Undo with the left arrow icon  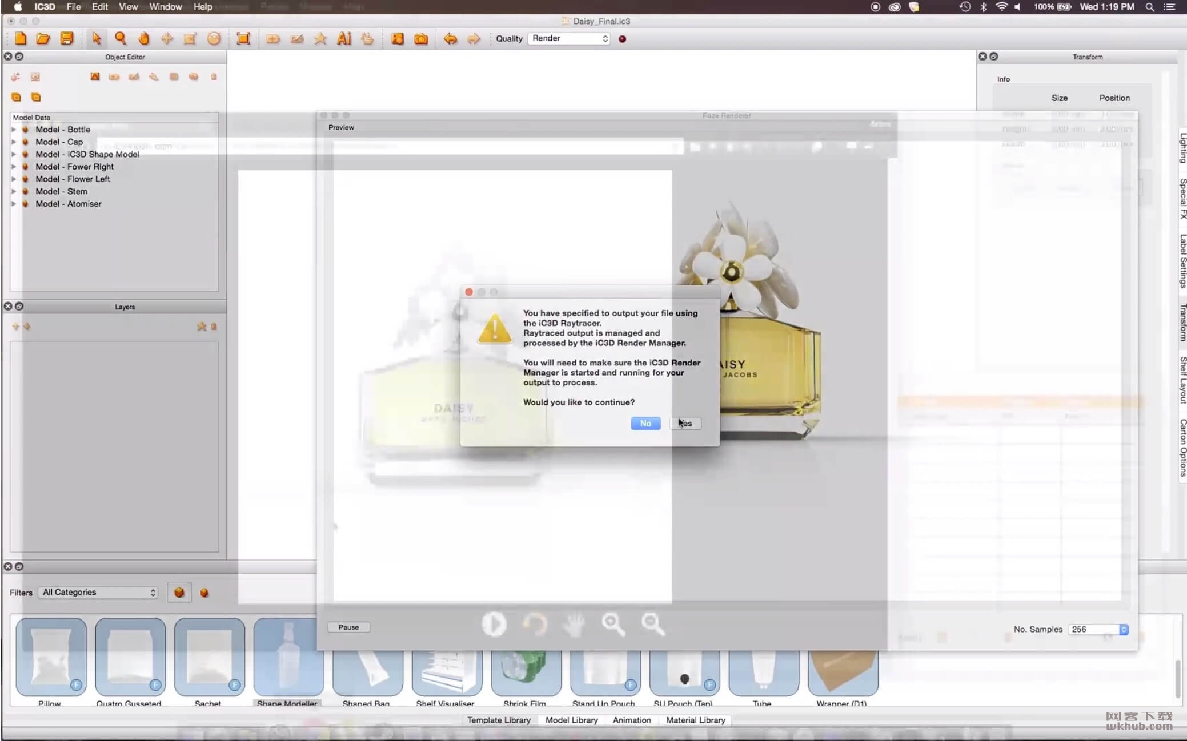tap(450, 38)
